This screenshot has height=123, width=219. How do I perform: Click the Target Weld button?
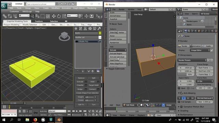click(x=93, y=85)
